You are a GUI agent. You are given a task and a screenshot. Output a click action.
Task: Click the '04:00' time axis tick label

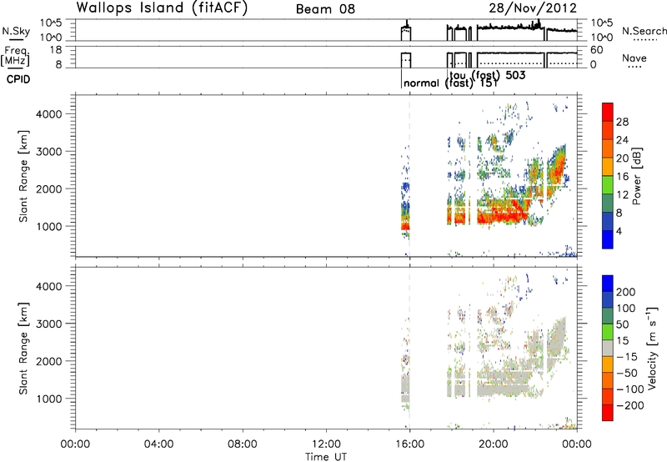pos(158,444)
